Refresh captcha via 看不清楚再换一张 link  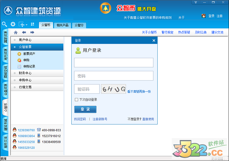tap(139, 91)
